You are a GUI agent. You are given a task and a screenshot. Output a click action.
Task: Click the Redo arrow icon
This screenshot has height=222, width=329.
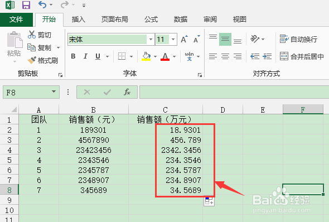65,4
